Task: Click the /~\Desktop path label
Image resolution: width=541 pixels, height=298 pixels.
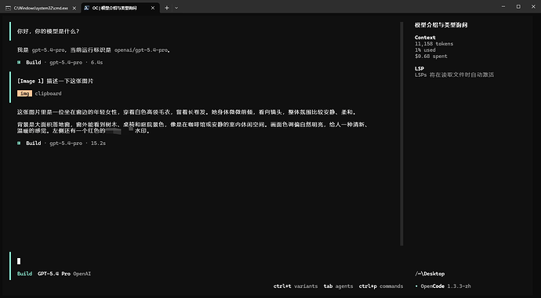Action: tap(430, 274)
